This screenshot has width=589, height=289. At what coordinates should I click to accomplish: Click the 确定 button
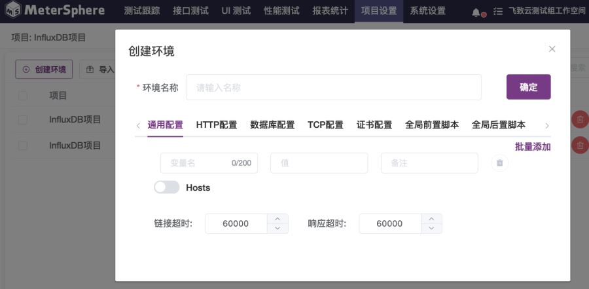(529, 87)
